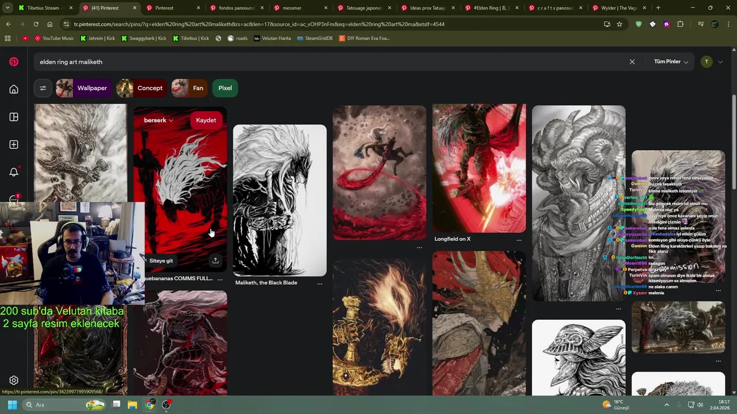
Task: Filter results by Pixel chip
Action: (225, 88)
